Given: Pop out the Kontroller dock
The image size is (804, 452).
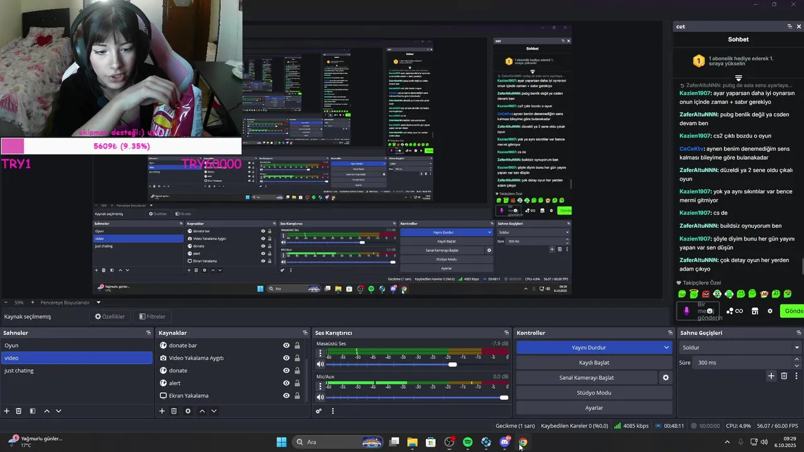Looking at the screenshot, I should tap(670, 333).
